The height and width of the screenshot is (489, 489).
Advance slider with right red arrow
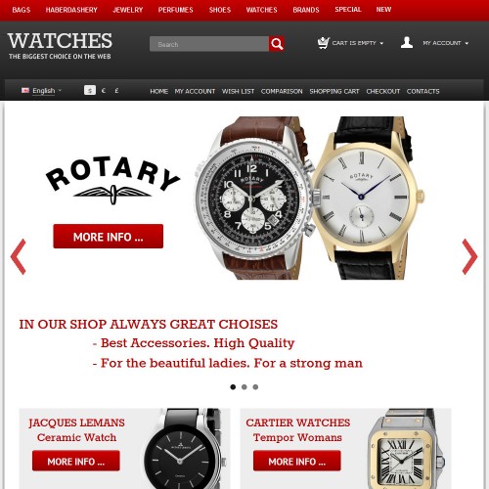point(469,256)
